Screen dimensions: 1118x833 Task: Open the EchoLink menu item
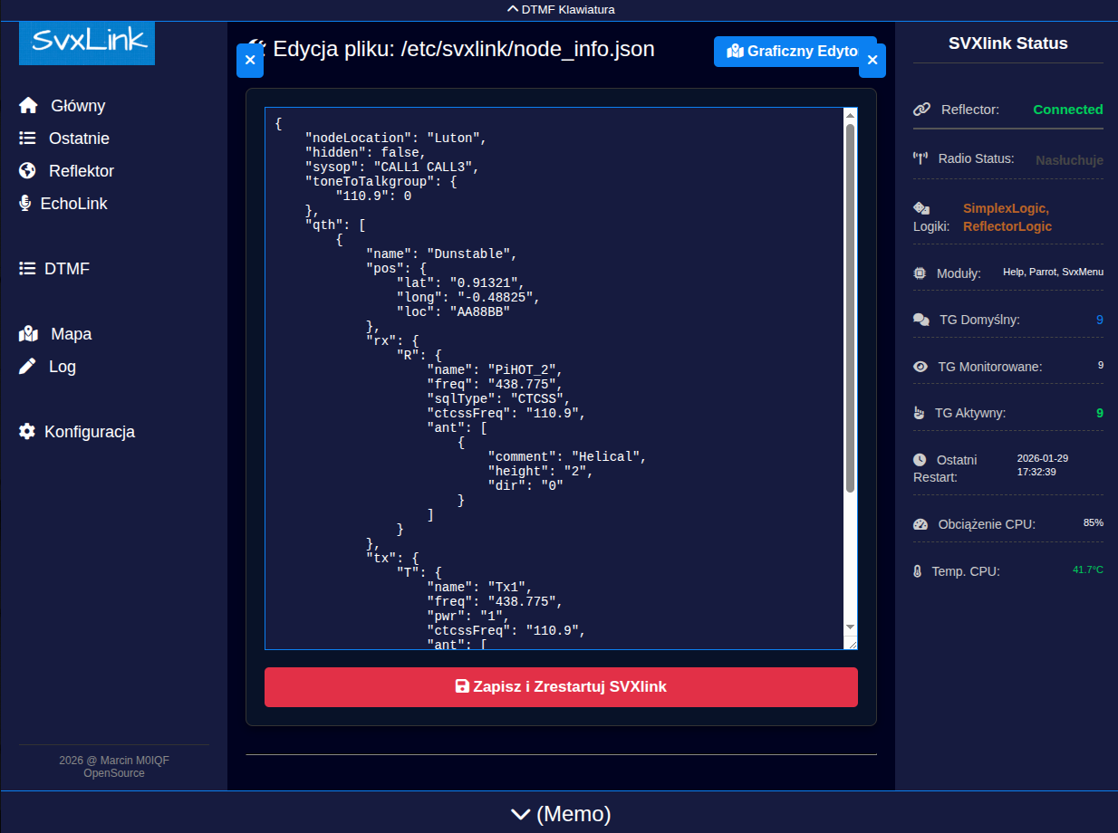pos(73,204)
